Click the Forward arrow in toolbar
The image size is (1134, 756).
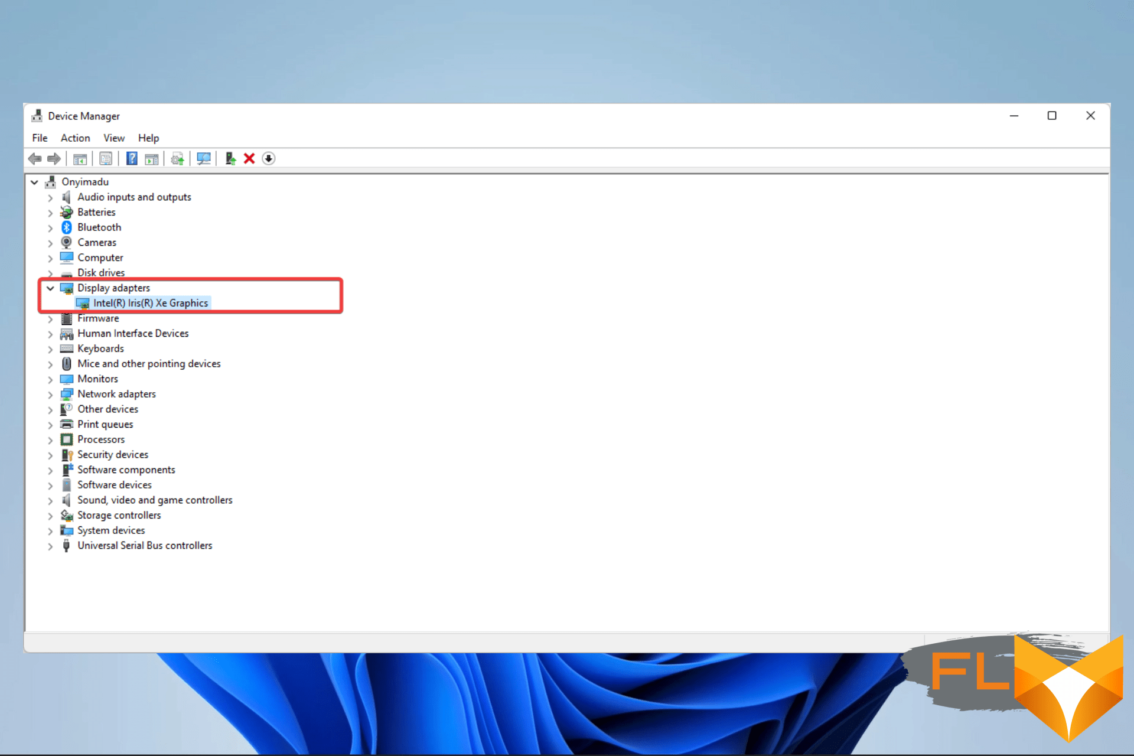(x=54, y=158)
